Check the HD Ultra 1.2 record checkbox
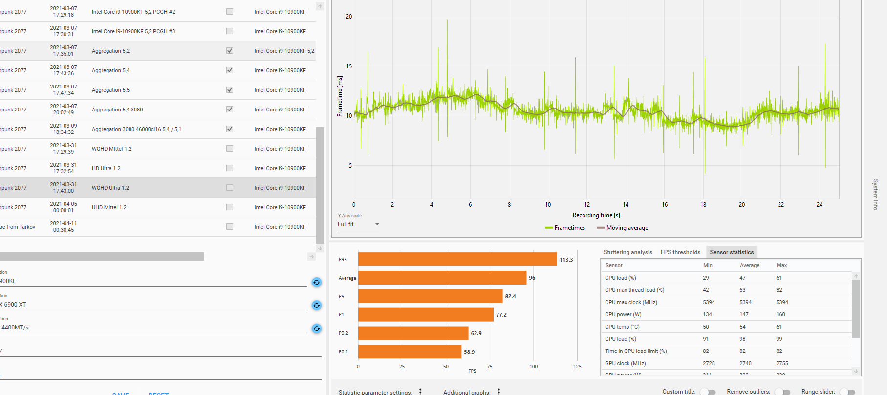The width and height of the screenshot is (887, 395). [x=230, y=168]
